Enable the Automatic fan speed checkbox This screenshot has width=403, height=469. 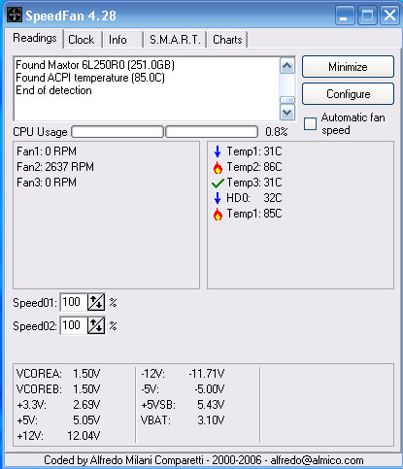310,123
